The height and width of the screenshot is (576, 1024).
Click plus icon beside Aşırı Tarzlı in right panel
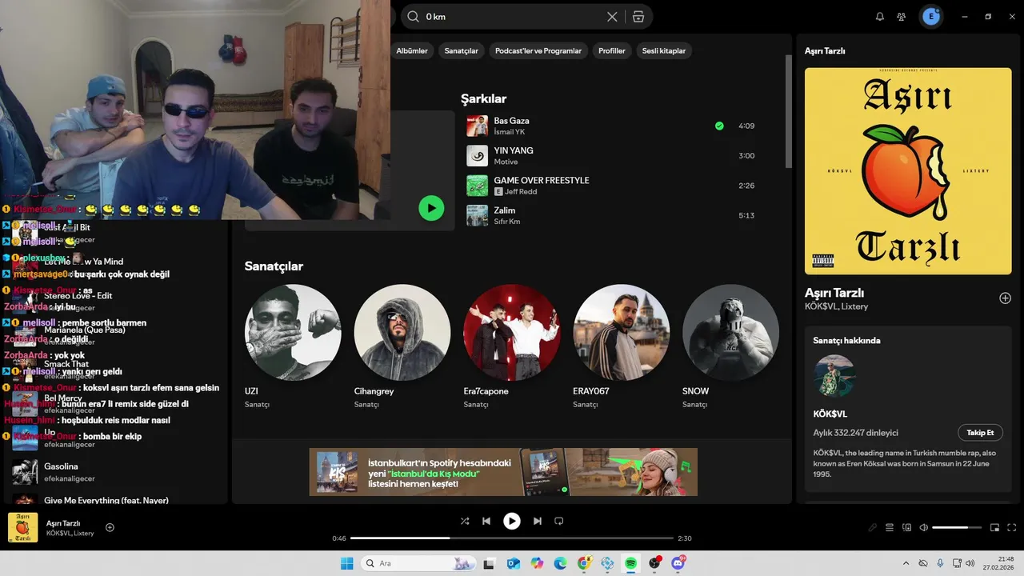(x=1006, y=298)
